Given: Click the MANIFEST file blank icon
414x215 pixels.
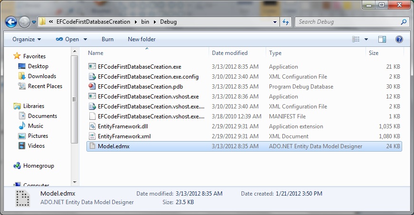Looking at the screenshot, I should click(x=92, y=116).
